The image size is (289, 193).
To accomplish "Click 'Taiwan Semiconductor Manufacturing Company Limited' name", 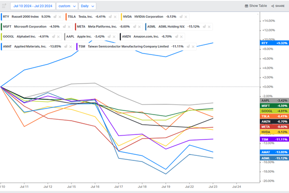I will click(x=128, y=46).
